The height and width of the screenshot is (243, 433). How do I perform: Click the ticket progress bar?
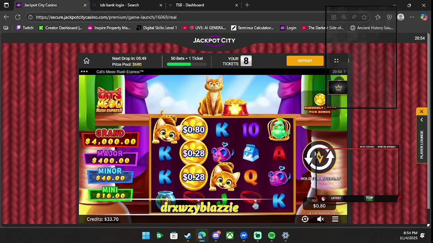(187, 64)
